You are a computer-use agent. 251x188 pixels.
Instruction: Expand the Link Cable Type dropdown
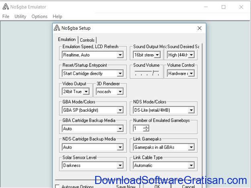[191, 166]
